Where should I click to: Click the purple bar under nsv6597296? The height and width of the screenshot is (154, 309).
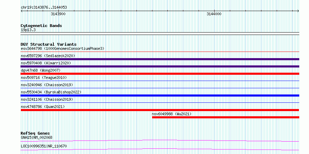[x=160, y=59]
